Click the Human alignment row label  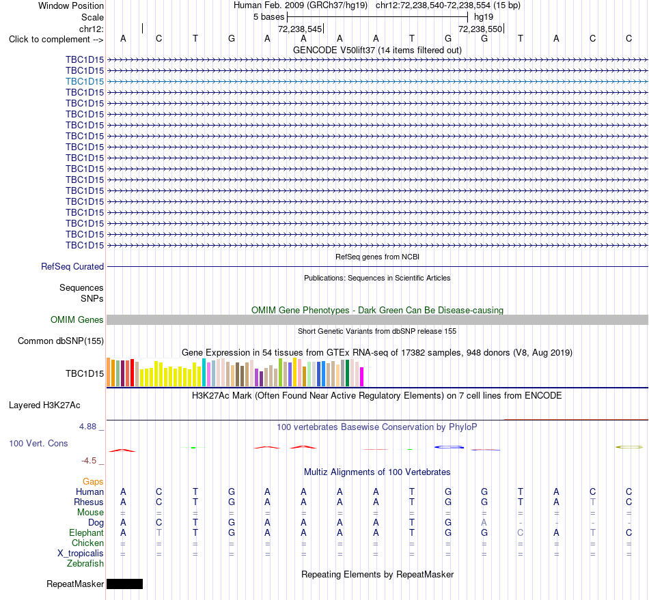coord(89,492)
